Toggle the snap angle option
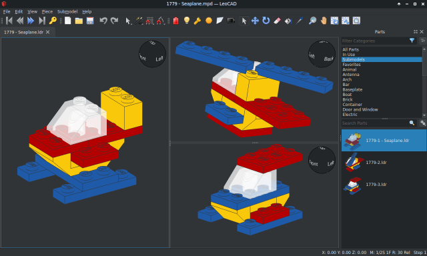 161,21
